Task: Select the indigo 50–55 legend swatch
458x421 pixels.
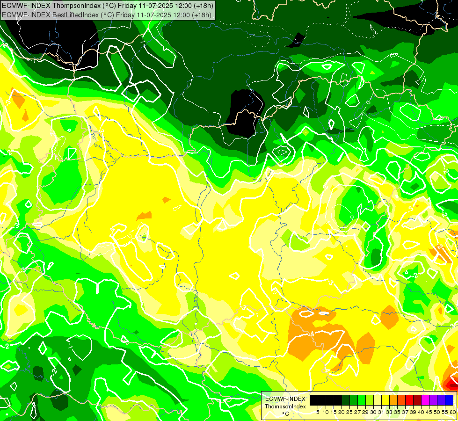Action: 441,400
